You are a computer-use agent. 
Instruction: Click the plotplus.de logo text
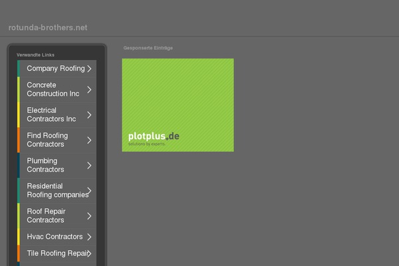point(154,136)
